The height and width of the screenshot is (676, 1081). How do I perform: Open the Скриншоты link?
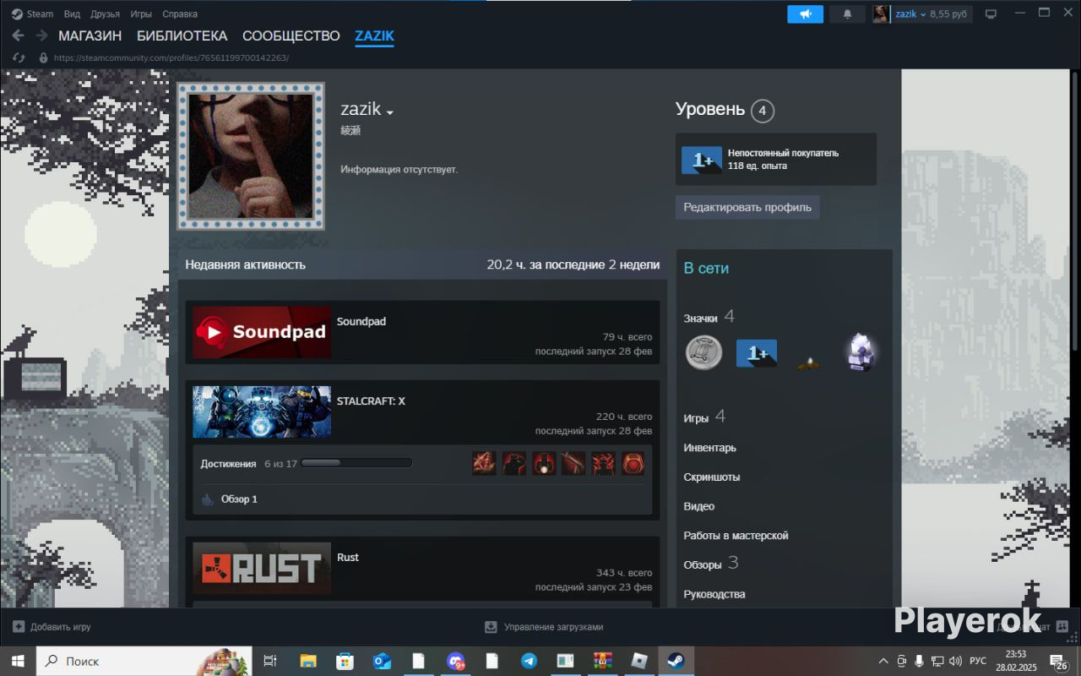pos(712,477)
